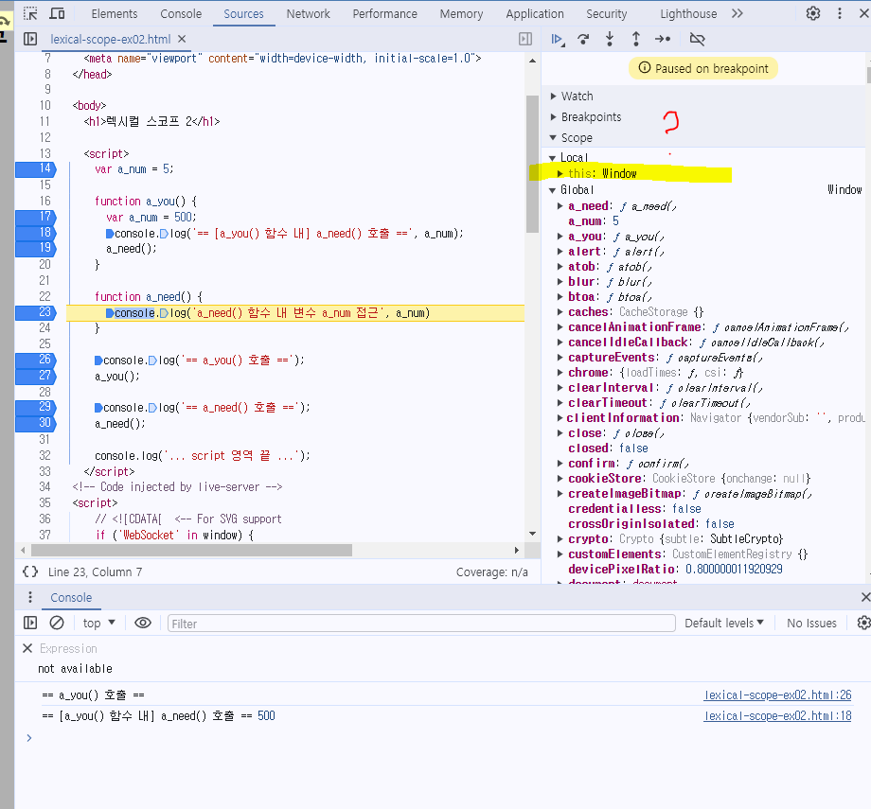This screenshot has width=871, height=809.
Task: Expand the a_need function entry
Action: [560, 206]
